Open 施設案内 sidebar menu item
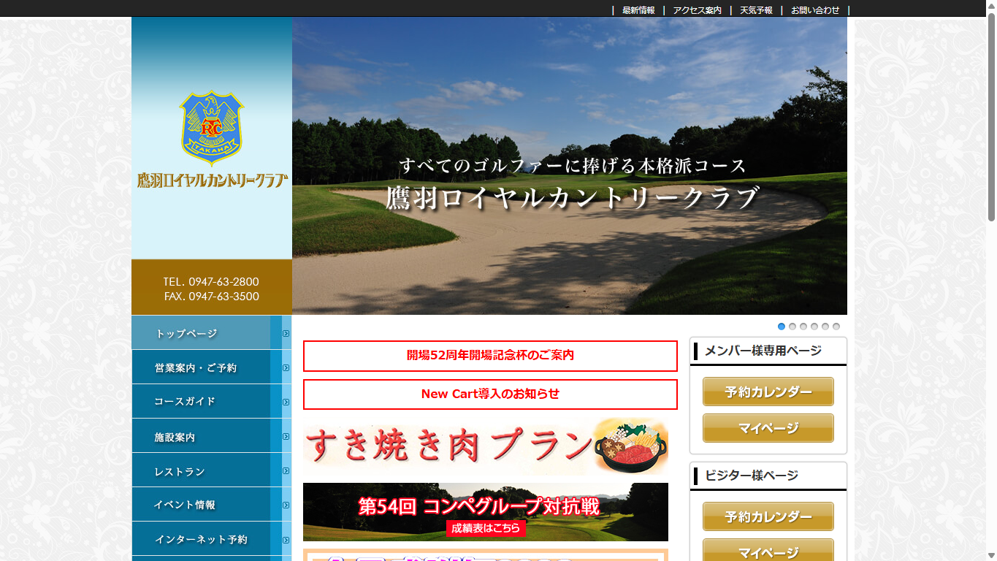Viewport: 997px width, 561px height. tap(212, 436)
